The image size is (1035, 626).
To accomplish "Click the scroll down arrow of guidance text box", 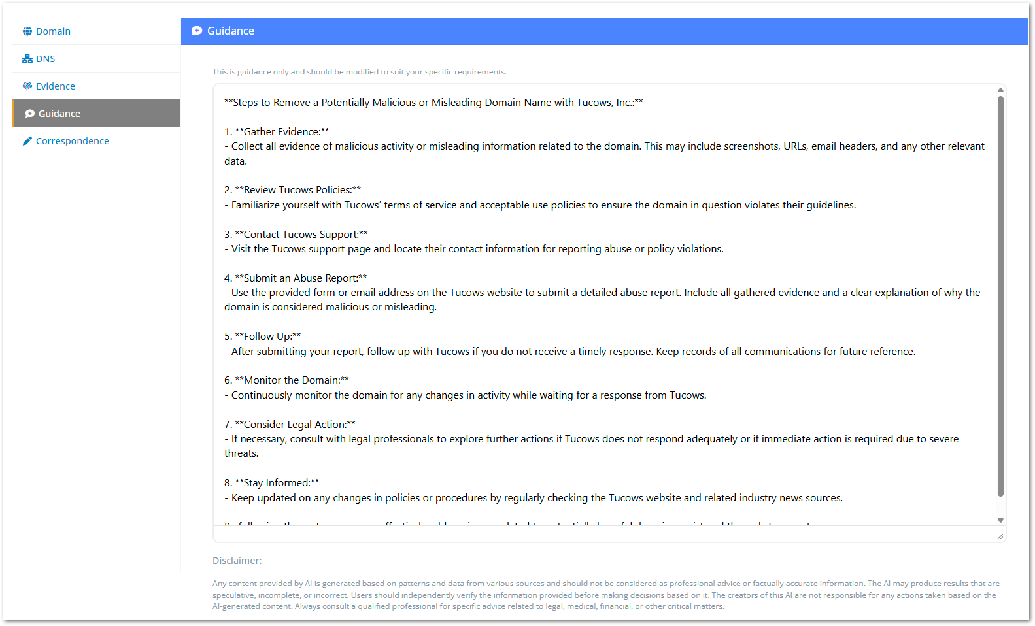I will click(x=1000, y=520).
